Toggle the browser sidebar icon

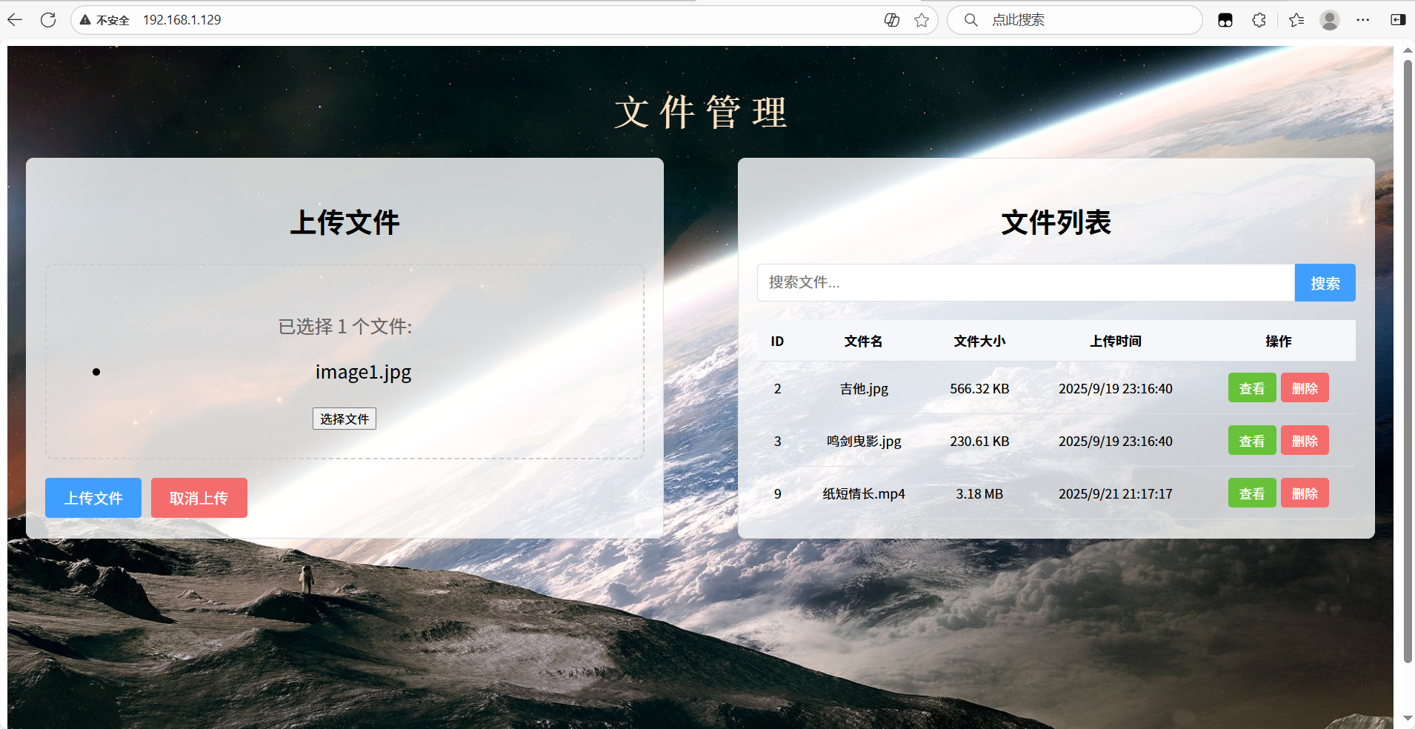click(1398, 20)
